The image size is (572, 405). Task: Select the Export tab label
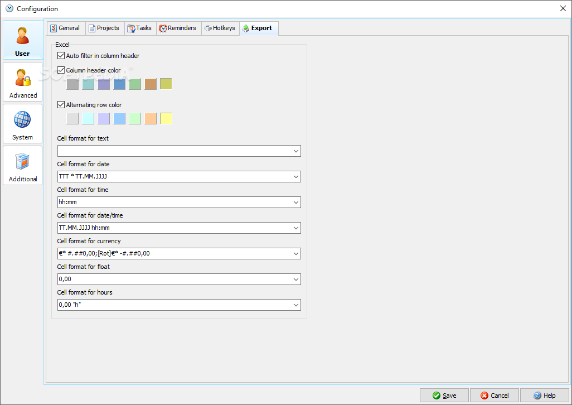[261, 28]
